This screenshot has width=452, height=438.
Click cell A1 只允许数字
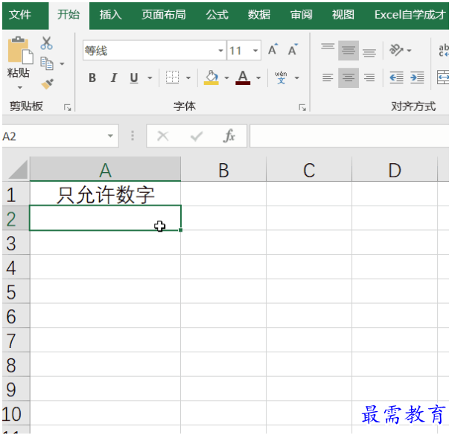105,194
